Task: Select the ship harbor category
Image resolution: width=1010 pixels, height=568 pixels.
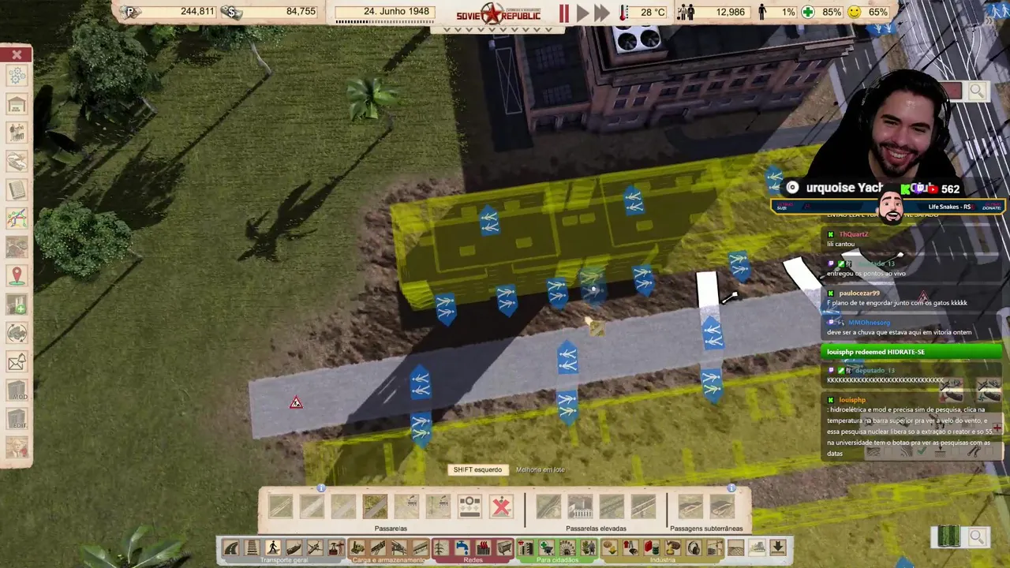Action: [x=294, y=547]
